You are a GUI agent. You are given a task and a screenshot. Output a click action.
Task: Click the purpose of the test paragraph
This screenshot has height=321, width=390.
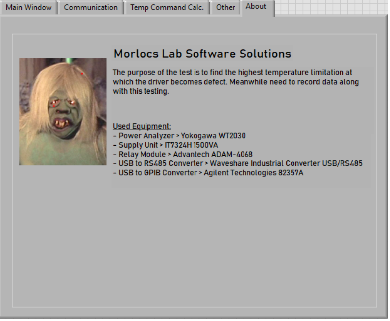point(236,82)
